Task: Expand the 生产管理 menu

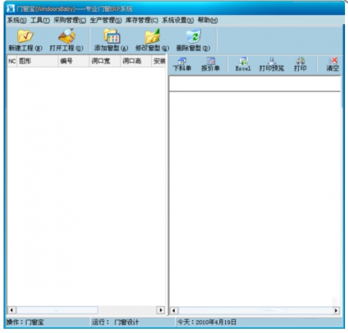Action: click(106, 21)
